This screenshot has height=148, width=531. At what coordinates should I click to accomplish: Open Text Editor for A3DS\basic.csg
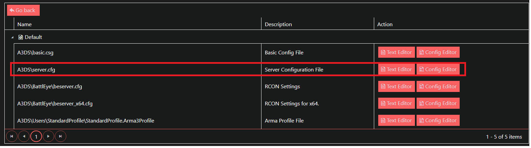396,52
